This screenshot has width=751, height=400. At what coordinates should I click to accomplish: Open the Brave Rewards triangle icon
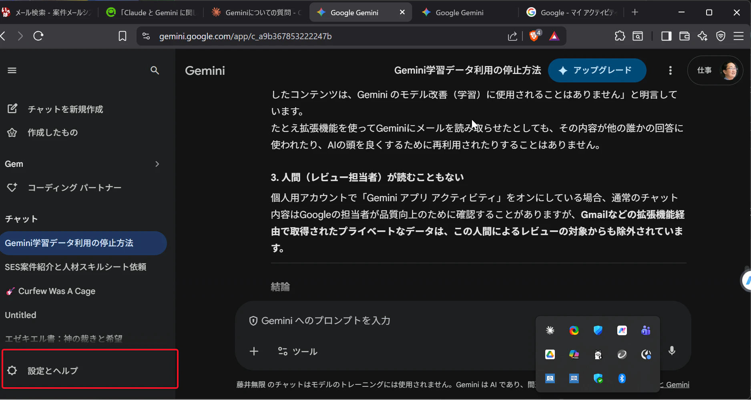click(554, 36)
